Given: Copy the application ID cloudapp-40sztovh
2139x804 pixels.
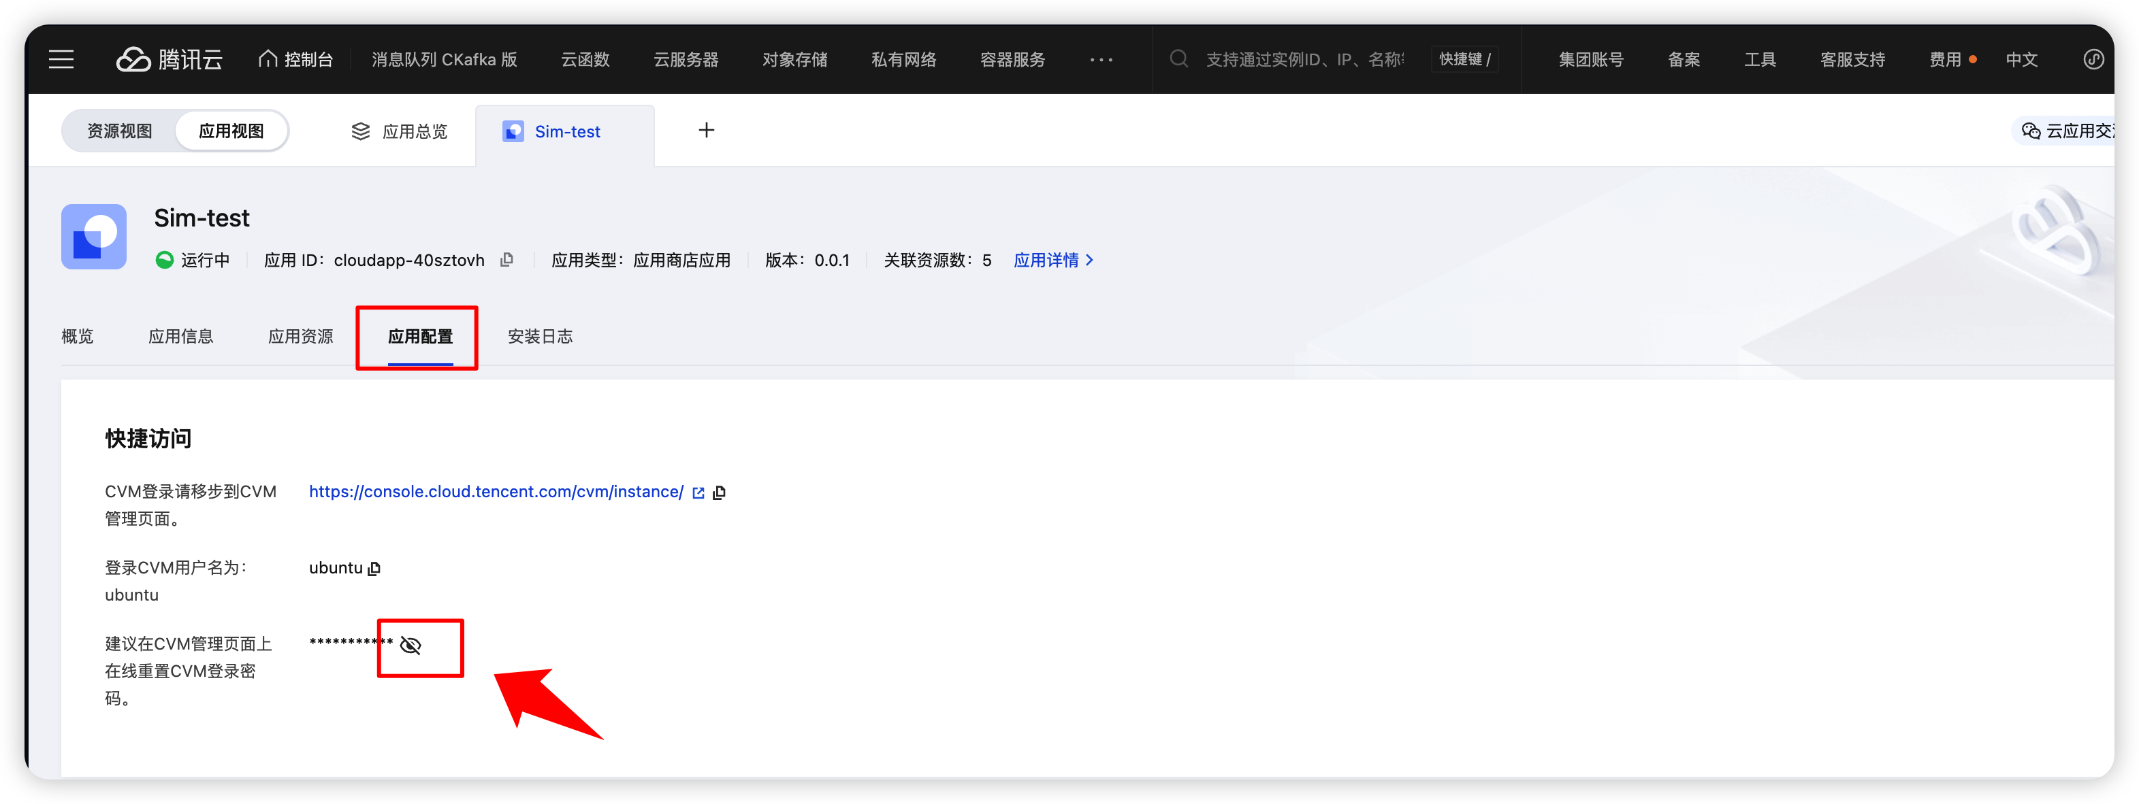Looking at the screenshot, I should [x=506, y=260].
